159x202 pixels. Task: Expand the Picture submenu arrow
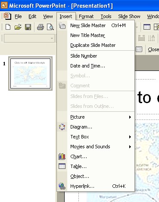point(130,117)
